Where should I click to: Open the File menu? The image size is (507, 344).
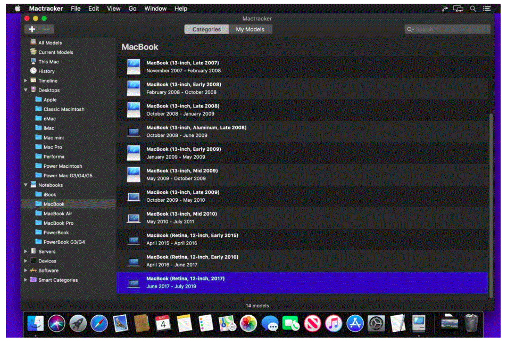tap(76, 9)
